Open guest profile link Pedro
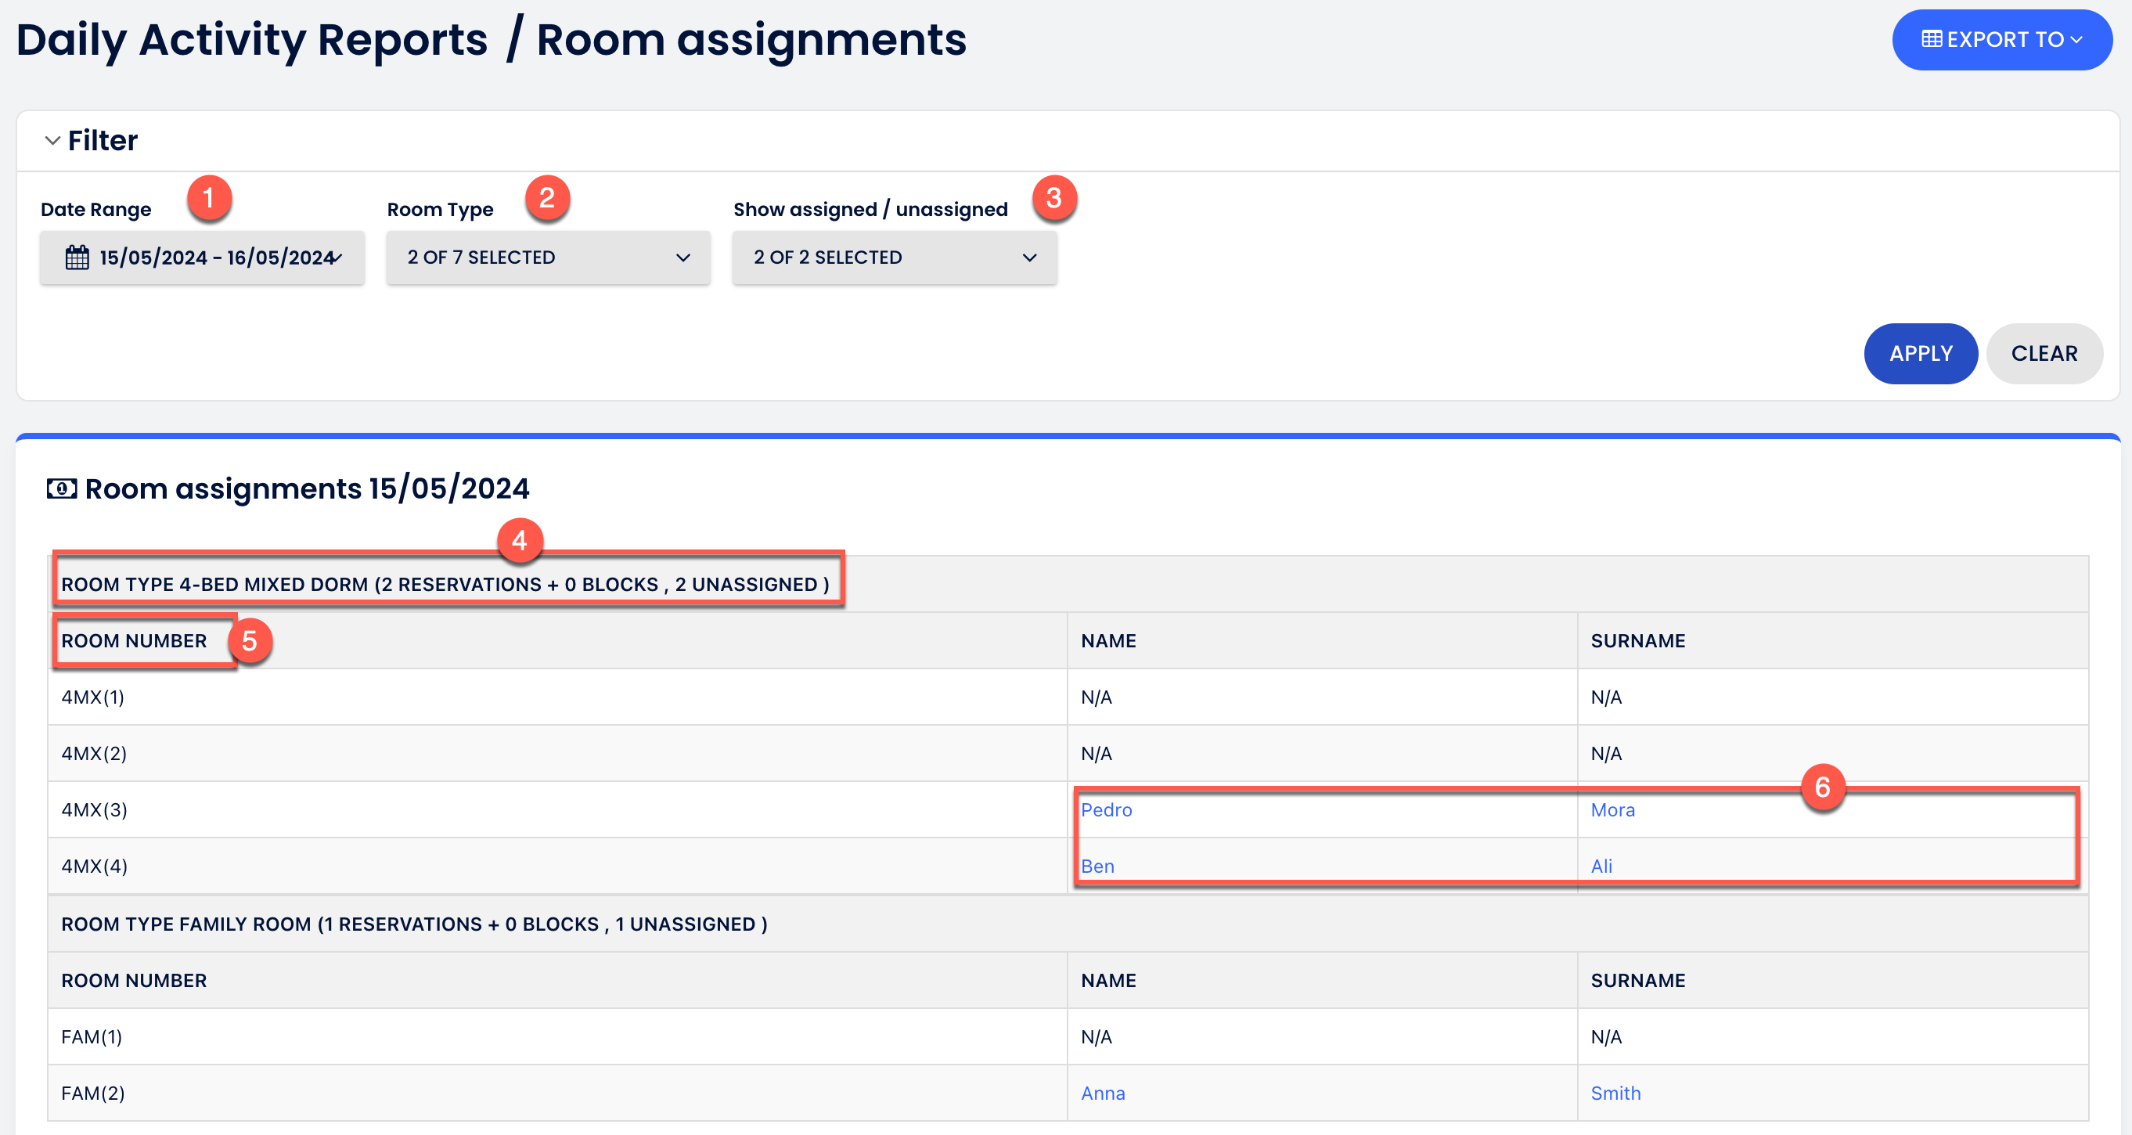Viewport: 2132px width, 1135px height. (1107, 809)
